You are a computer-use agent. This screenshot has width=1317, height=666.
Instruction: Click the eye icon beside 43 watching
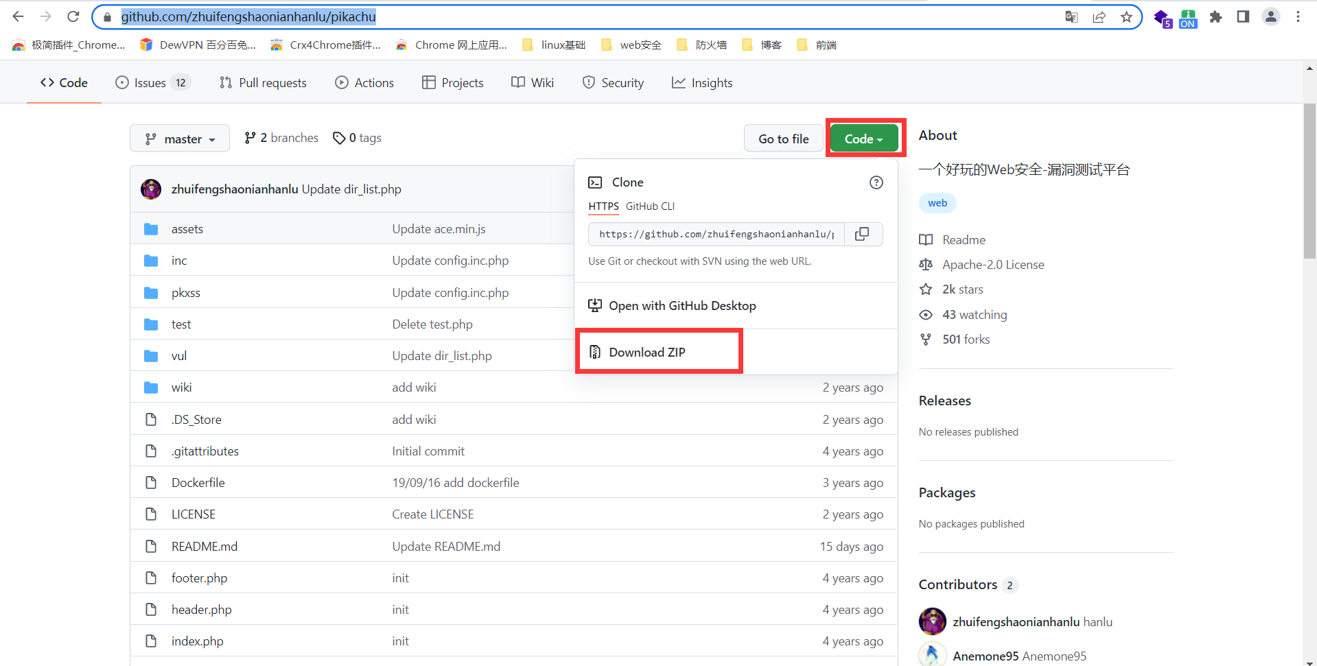pyautogui.click(x=926, y=315)
